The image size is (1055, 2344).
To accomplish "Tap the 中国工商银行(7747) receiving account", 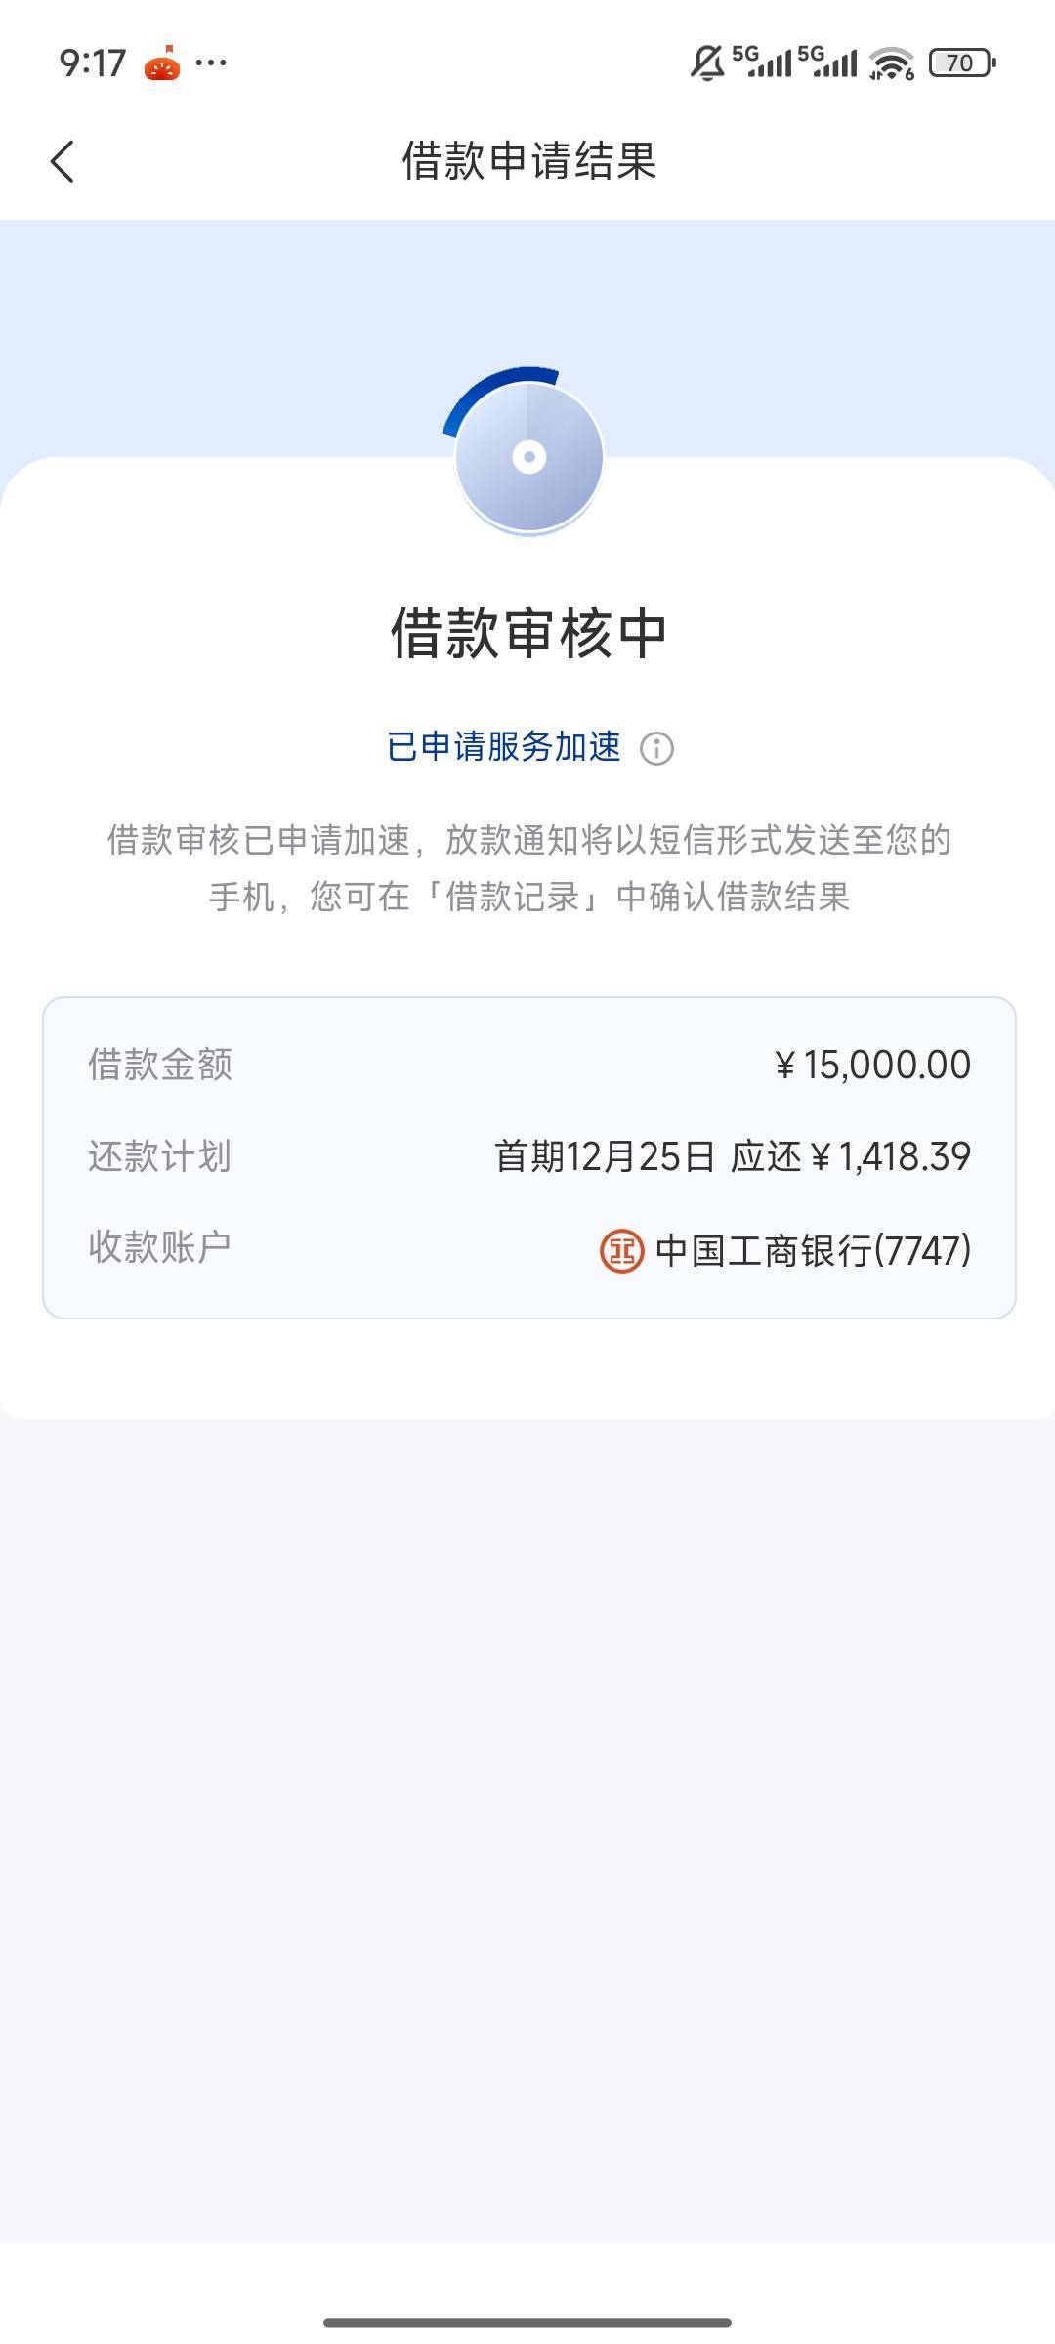I will 813,1250.
